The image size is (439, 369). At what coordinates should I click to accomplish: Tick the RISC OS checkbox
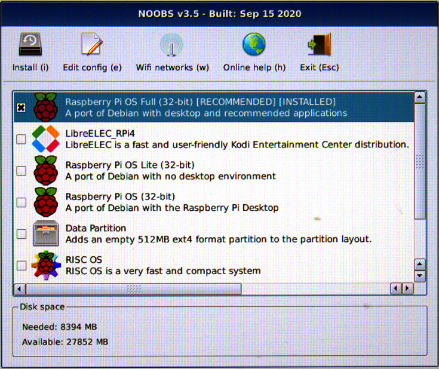coord(22,266)
